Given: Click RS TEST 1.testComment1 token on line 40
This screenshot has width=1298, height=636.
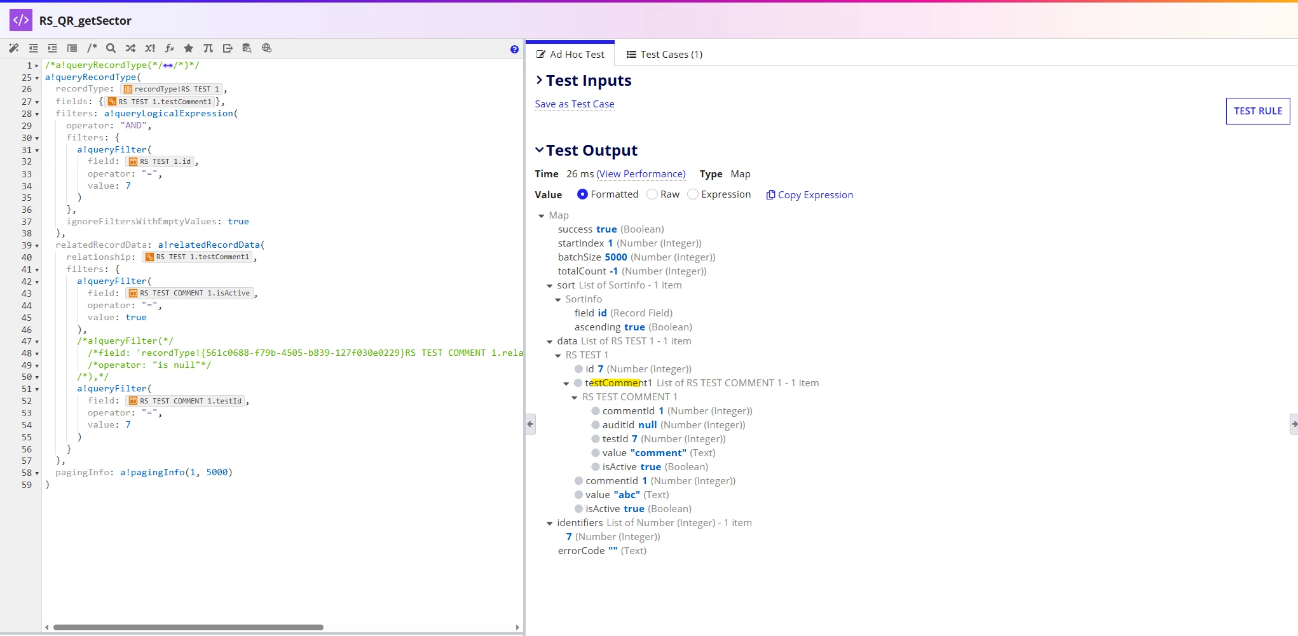Looking at the screenshot, I should pyautogui.click(x=197, y=257).
